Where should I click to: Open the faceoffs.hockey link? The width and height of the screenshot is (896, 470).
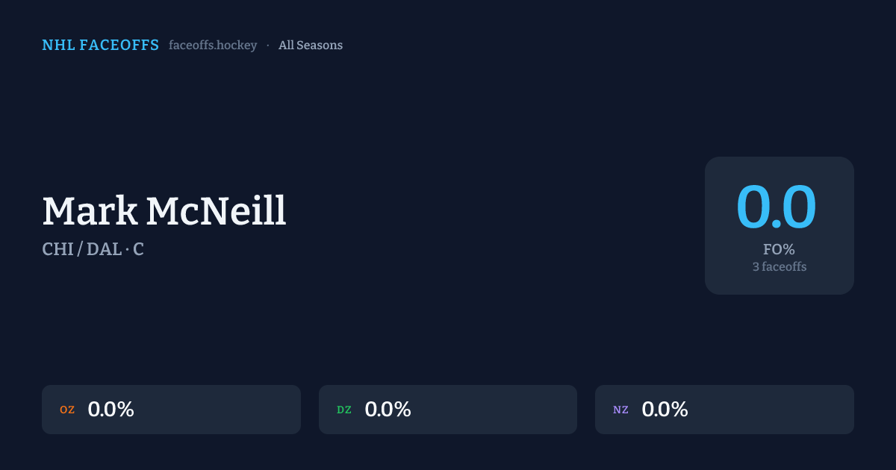point(213,46)
